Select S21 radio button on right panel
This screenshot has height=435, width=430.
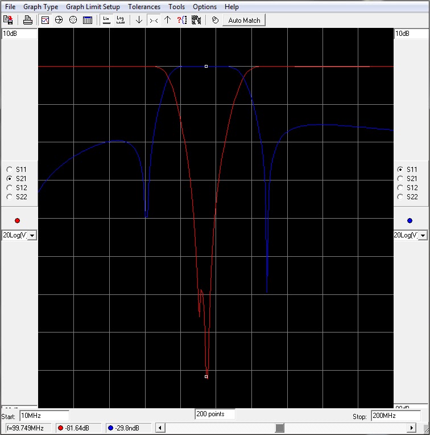click(400, 178)
